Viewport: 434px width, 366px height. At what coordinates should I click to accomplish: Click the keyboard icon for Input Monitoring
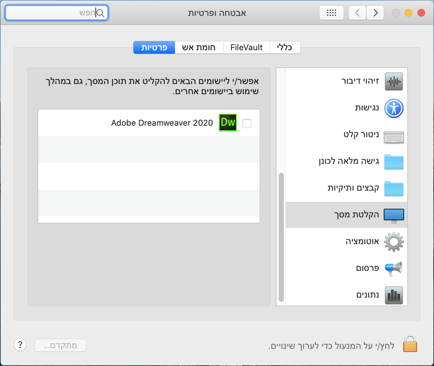(394, 137)
